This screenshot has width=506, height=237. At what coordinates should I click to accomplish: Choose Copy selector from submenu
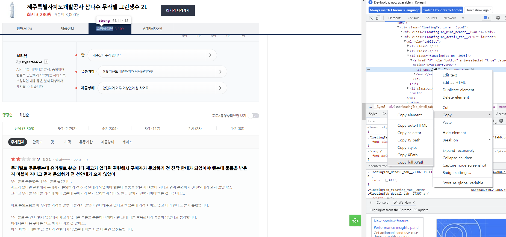[411, 133]
